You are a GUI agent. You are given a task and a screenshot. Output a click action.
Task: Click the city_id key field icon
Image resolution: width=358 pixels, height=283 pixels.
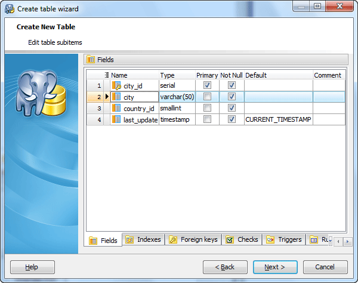116,85
